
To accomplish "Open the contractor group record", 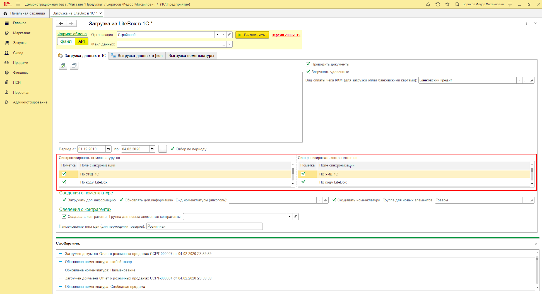I will [296, 217].
